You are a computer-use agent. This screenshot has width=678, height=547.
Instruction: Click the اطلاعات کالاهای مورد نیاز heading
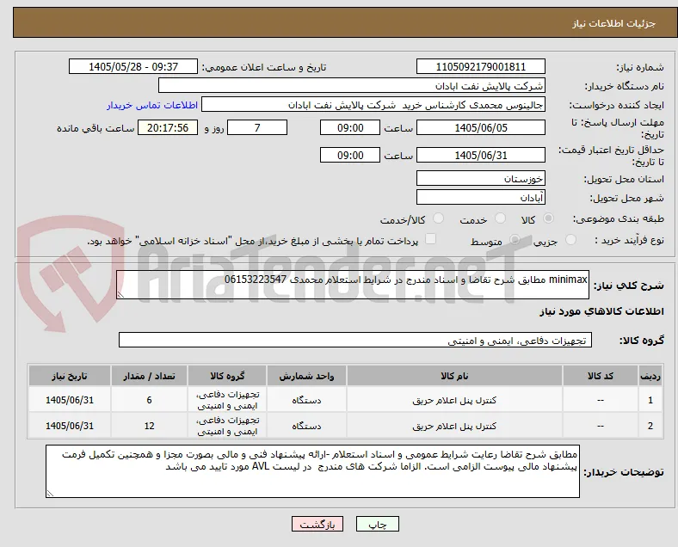(x=601, y=311)
